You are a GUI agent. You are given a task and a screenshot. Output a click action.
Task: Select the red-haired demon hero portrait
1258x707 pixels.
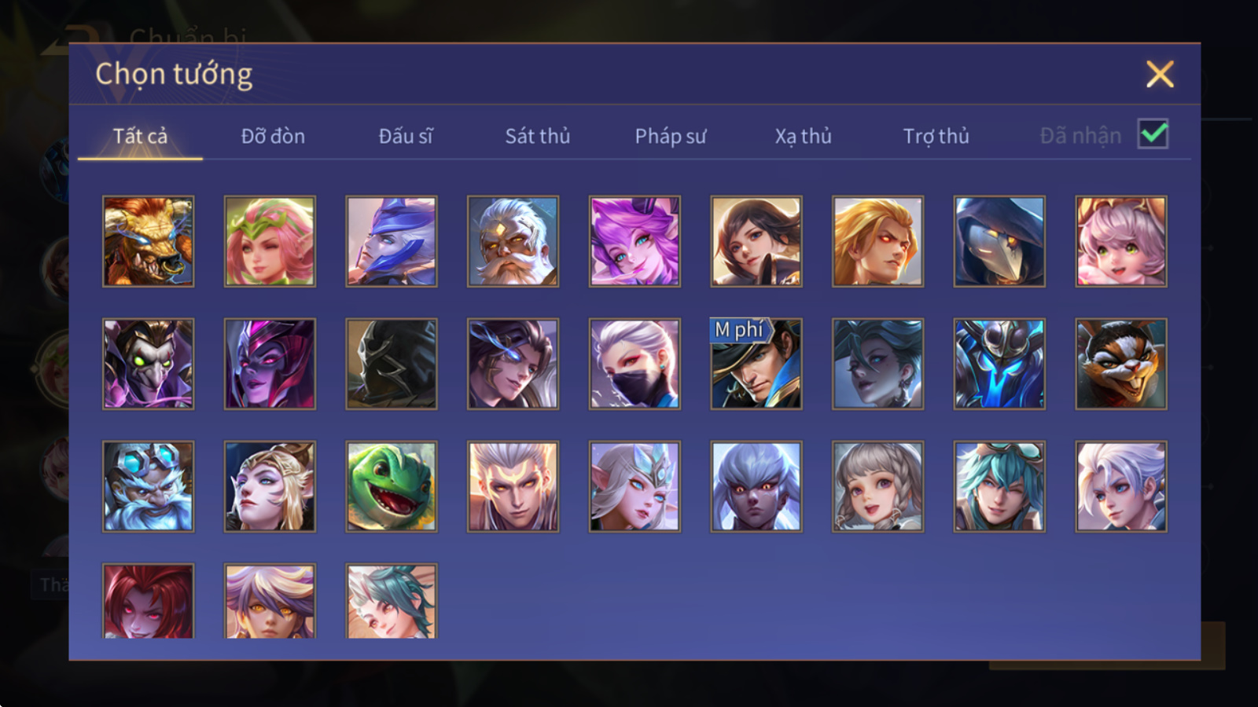[x=149, y=601]
